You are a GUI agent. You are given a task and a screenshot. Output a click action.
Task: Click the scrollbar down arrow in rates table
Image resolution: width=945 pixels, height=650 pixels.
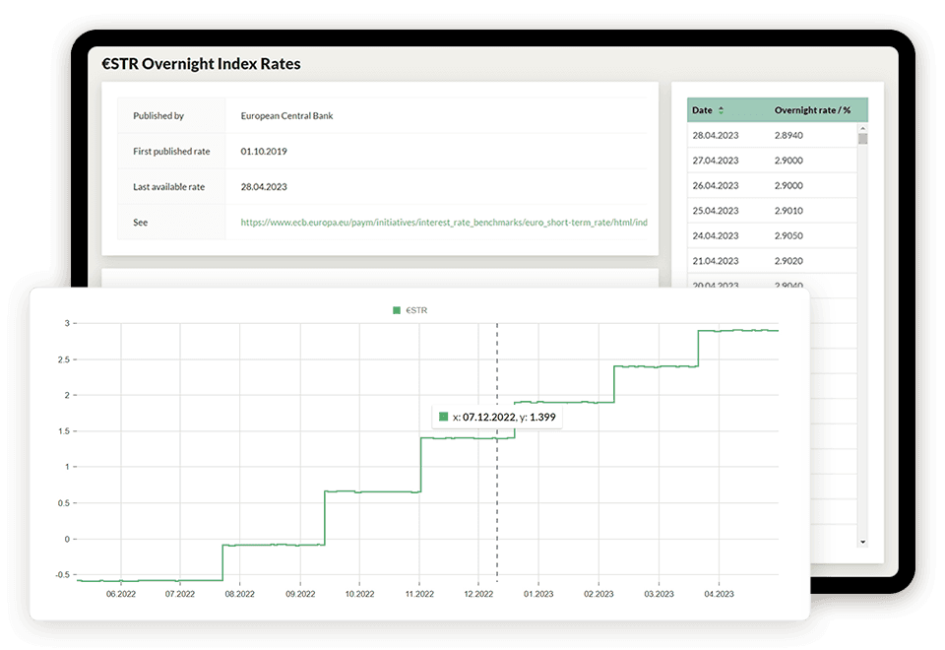(x=863, y=542)
